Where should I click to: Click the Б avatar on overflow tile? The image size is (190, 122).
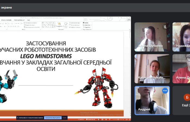pos(186,97)
